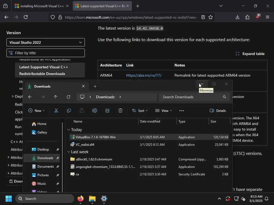274x205 pixels.
Task: Open a new File Explorer tab
Action: tap(95, 86)
